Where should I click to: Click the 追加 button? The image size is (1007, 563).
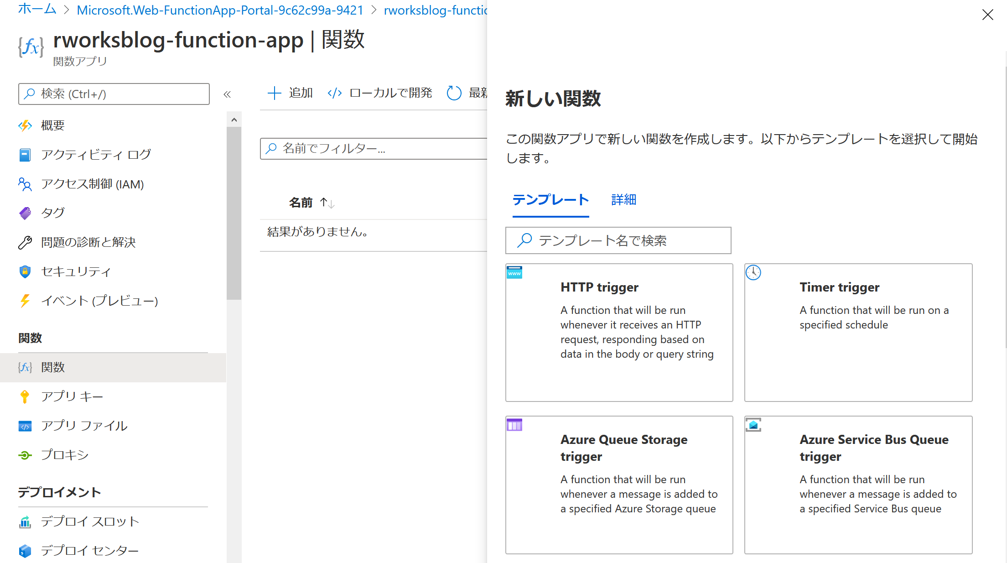290,93
